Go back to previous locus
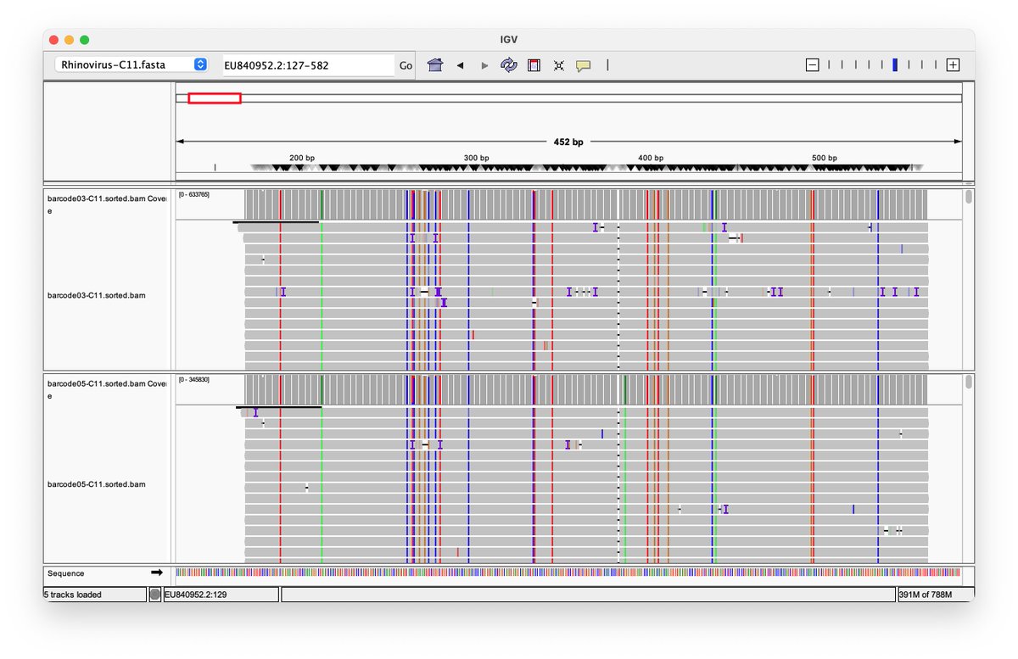 tap(460, 65)
